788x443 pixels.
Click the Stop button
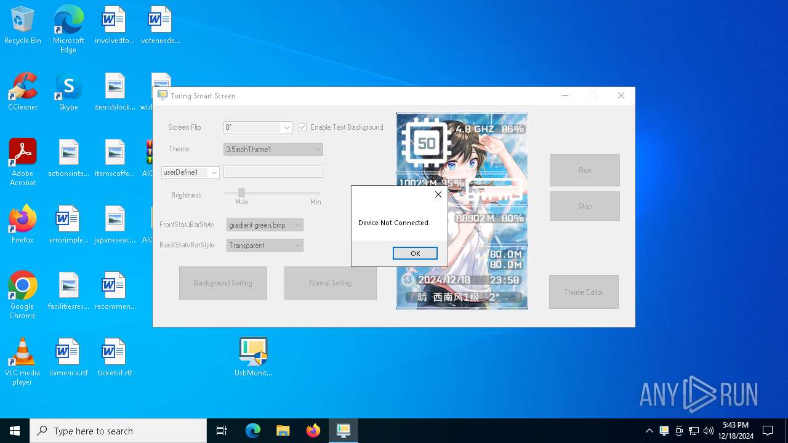(585, 206)
